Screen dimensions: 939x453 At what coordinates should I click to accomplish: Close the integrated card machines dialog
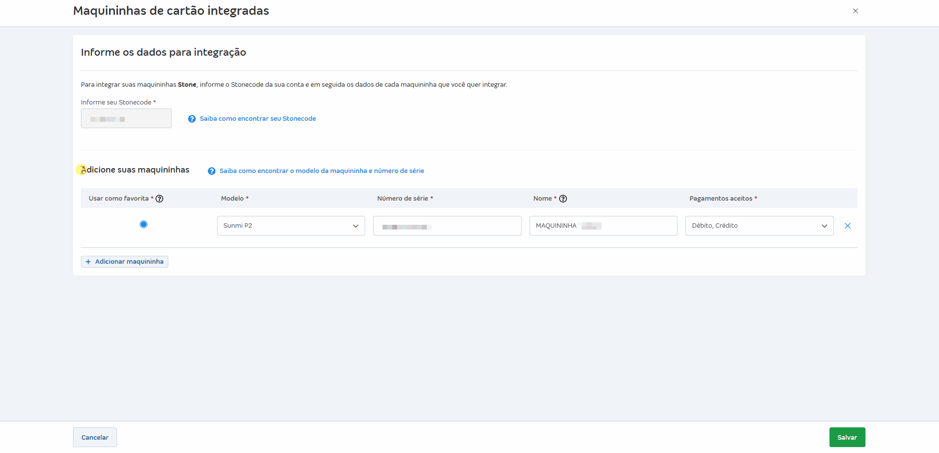[855, 11]
